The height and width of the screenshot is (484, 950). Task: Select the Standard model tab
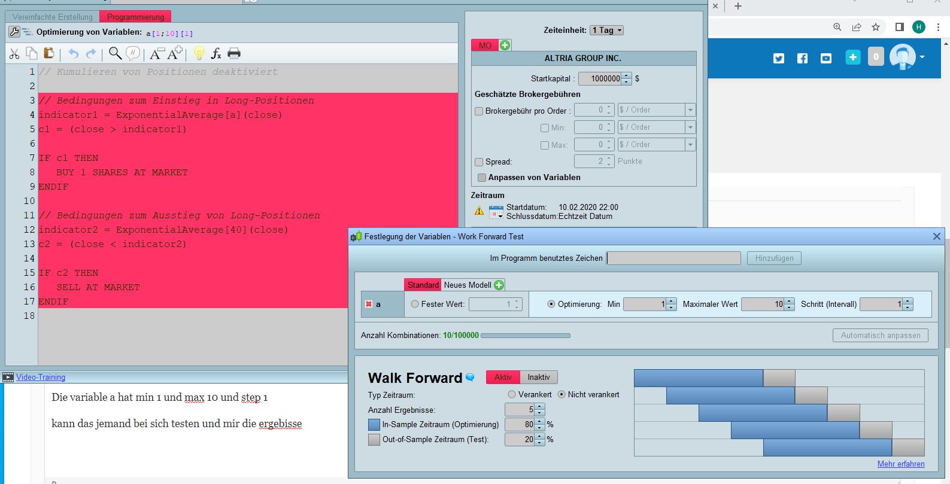[x=423, y=285]
